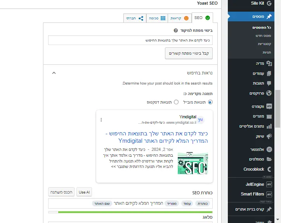Image resolution: width=281 pixels, height=223 pixels.
Task: Switch to the חברתי social tab
Action: (135, 18)
